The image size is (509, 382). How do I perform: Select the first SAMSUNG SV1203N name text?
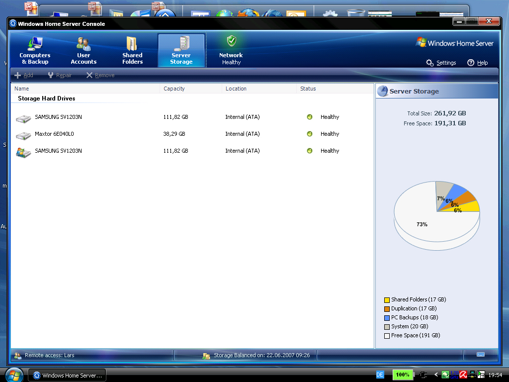click(58, 117)
